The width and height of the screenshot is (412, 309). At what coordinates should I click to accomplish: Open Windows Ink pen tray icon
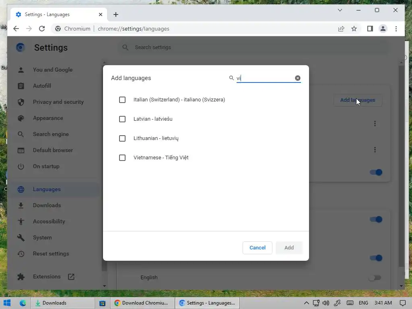click(338, 303)
